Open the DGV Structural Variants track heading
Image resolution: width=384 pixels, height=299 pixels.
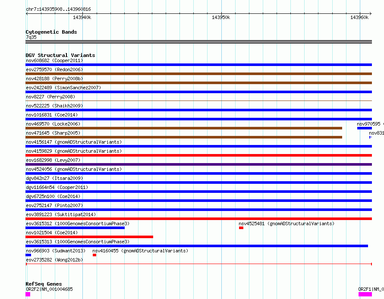60,55
